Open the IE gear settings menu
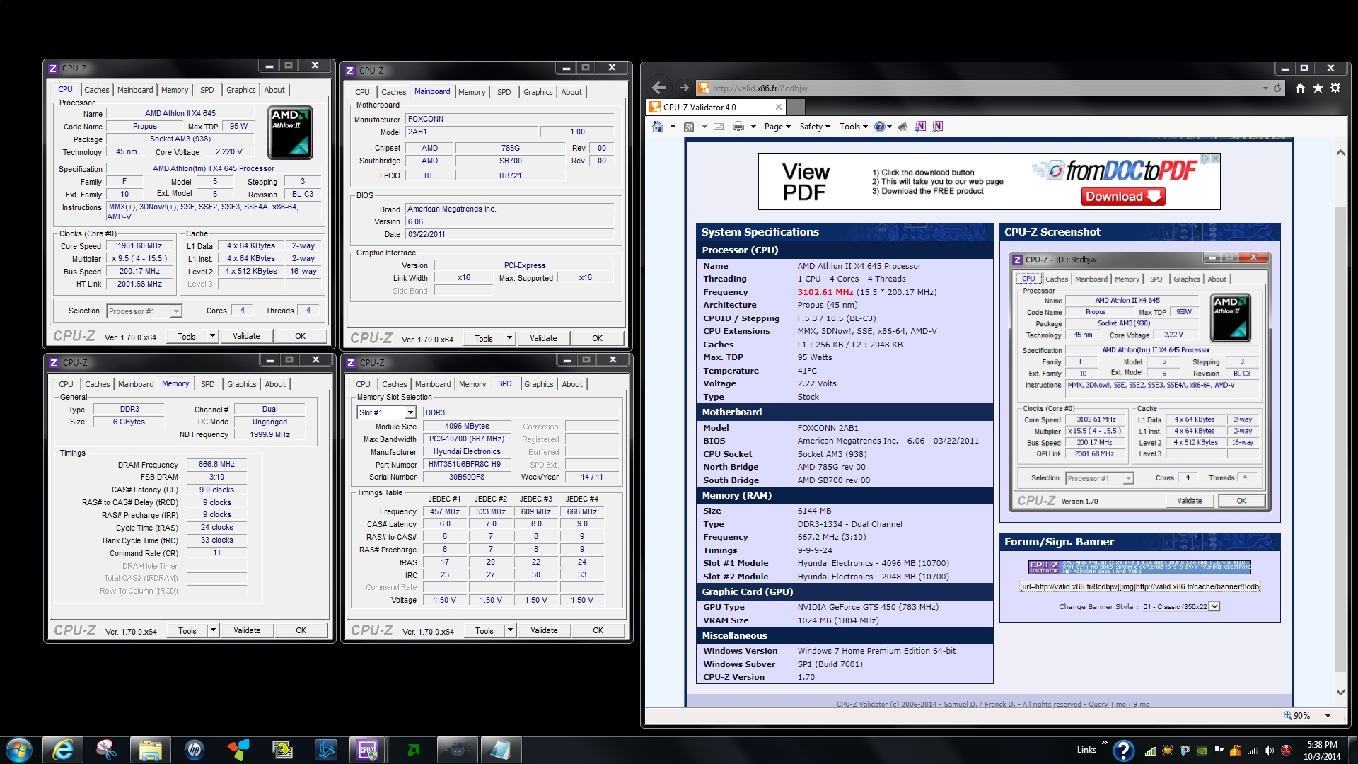This screenshot has width=1358, height=764. click(1335, 88)
